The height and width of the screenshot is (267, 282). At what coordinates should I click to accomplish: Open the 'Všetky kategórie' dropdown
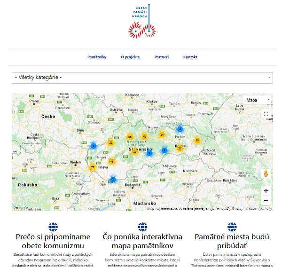click(142, 77)
